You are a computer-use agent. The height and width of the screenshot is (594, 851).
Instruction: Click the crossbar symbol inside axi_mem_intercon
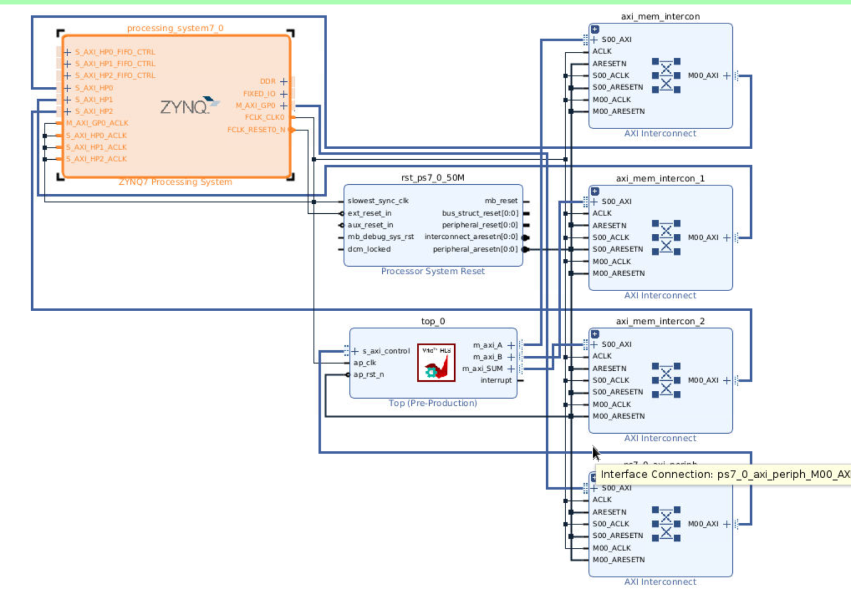click(666, 75)
